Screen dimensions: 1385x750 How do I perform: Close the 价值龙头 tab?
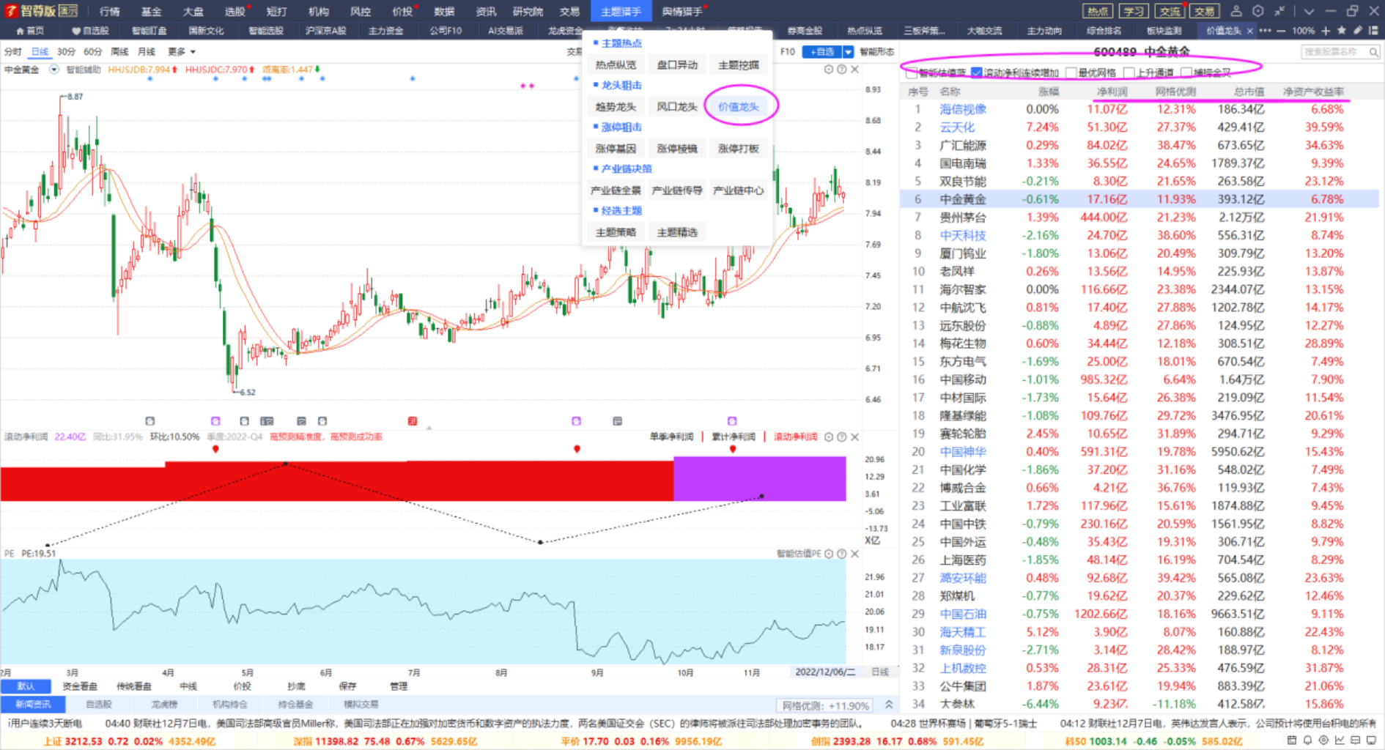pyautogui.click(x=1249, y=31)
